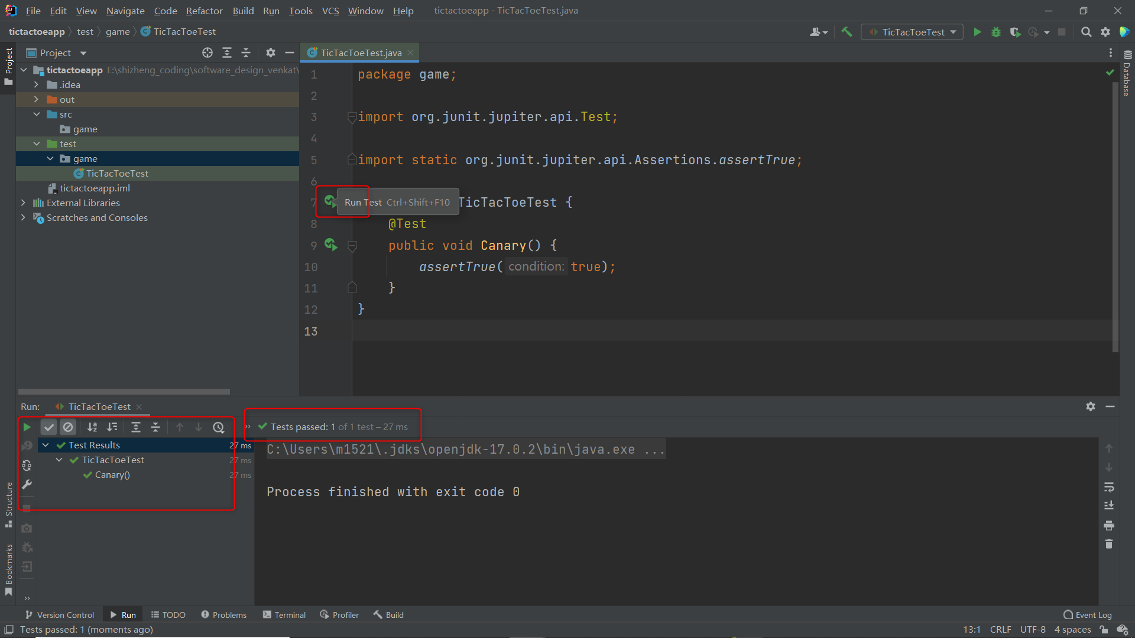This screenshot has height=638, width=1135.
Task: Click the Build project hammer icon
Action: [847, 32]
